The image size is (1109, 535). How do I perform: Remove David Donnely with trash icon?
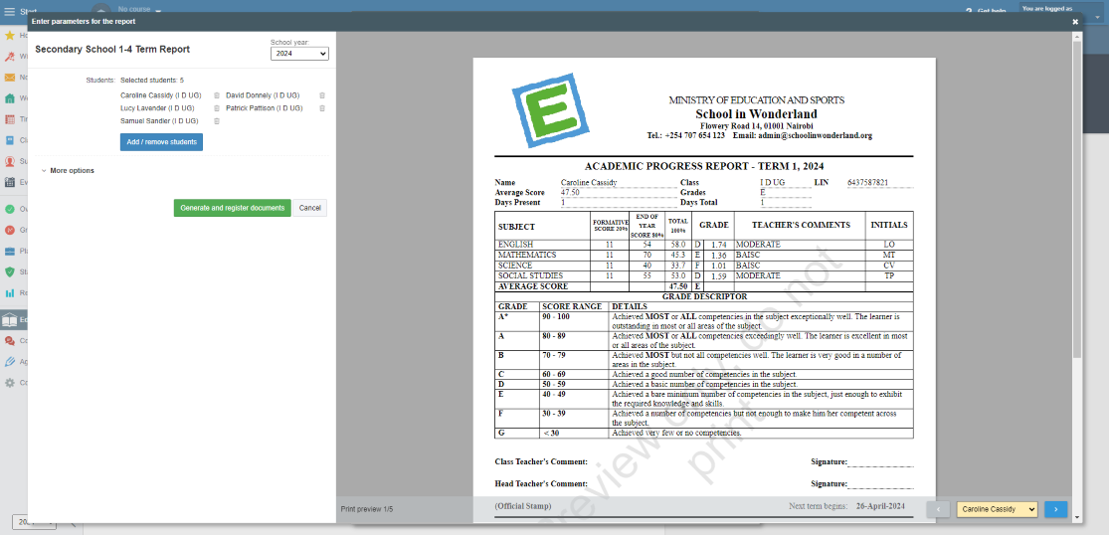tap(322, 95)
